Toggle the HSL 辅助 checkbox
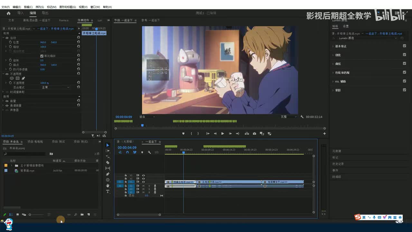412x232 pixels. (405, 81)
